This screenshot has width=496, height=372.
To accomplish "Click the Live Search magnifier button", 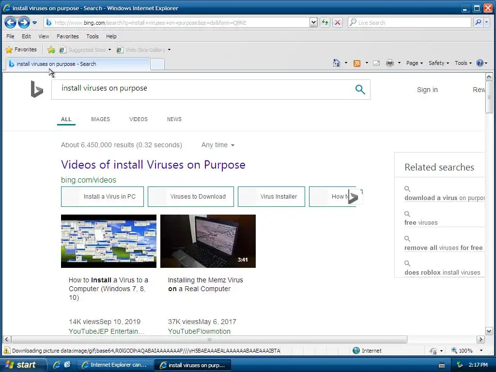I will (x=478, y=22).
